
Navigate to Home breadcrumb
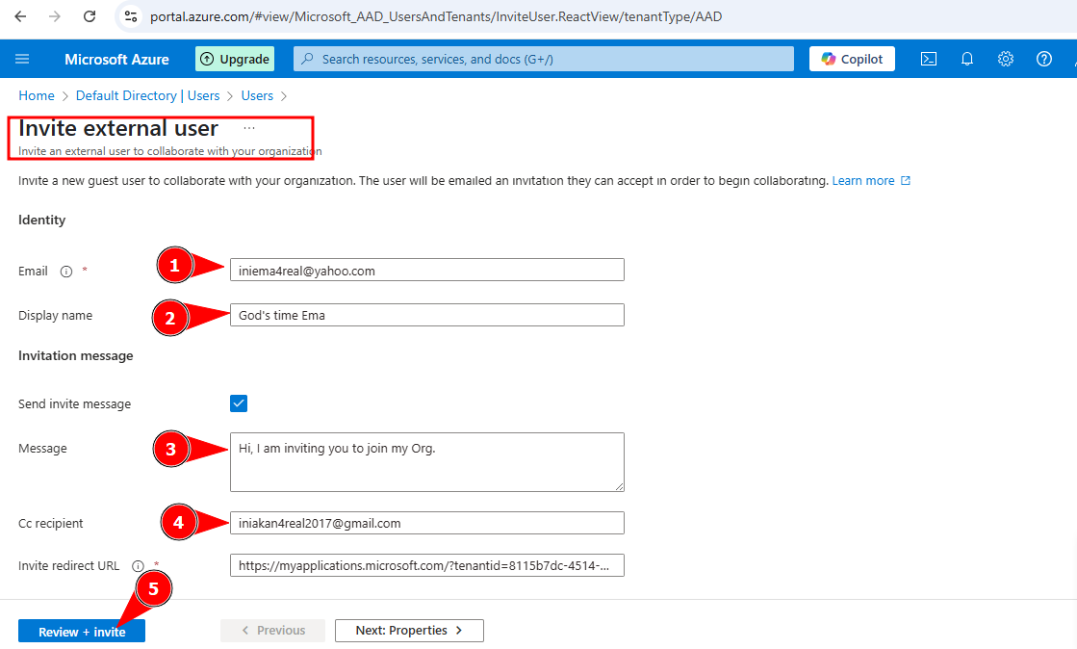pos(37,95)
